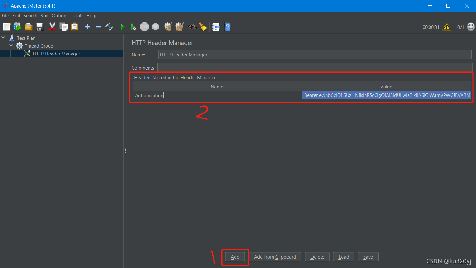
Task: Select the Test Plan tree item
Action: pyautogui.click(x=26, y=38)
